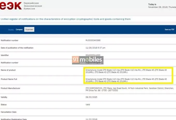Select the 'Name of product' value text

point(126,71)
